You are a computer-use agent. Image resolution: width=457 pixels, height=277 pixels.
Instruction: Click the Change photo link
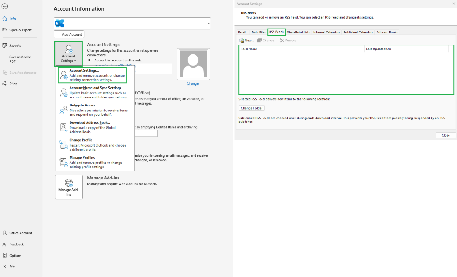coord(193,84)
